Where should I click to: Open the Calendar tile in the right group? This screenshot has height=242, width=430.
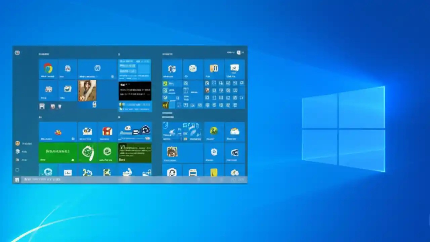click(x=234, y=68)
